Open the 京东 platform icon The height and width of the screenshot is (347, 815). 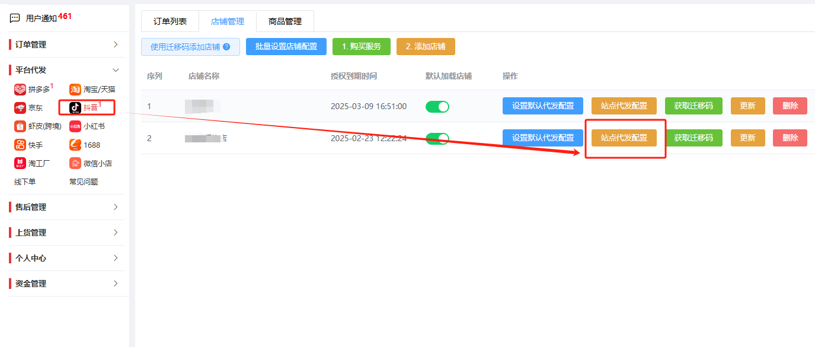click(x=20, y=108)
